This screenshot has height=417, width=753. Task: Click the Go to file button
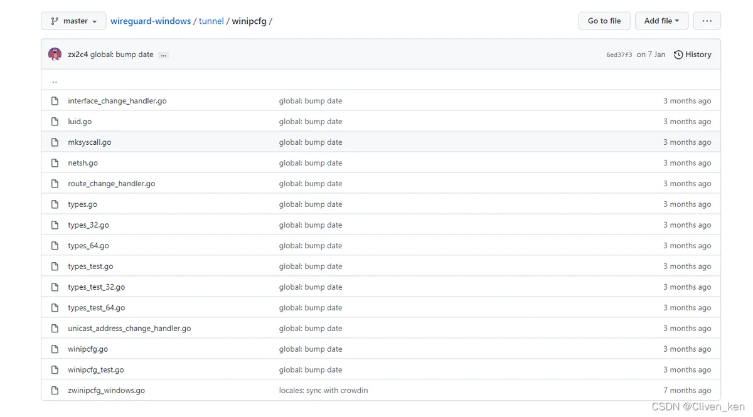[604, 21]
